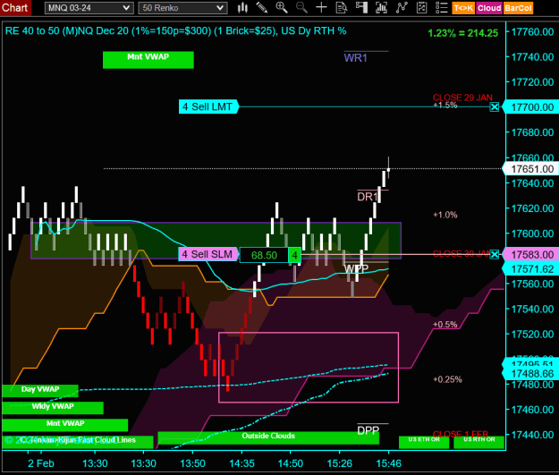Click the 15:46 time axis label
Image resolution: width=559 pixels, height=475 pixels.
388,463
